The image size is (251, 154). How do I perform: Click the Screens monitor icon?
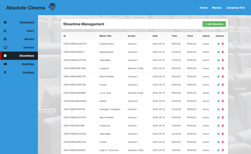coord(6,47)
